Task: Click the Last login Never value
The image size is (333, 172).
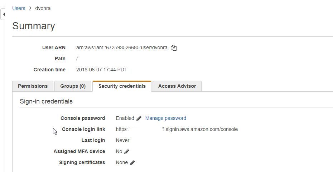Action: [122, 140]
